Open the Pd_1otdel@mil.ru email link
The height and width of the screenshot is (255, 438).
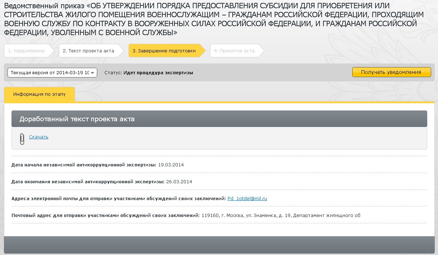(247, 198)
